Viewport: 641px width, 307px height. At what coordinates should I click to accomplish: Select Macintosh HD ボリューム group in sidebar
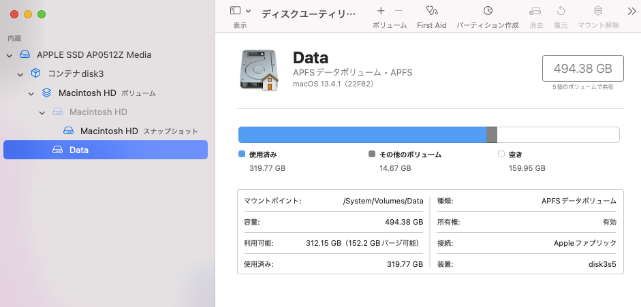pyautogui.click(x=106, y=93)
